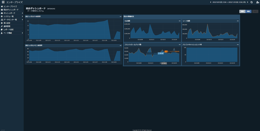Expand the ダッシュボード submenu chevron

[x=22, y=13]
